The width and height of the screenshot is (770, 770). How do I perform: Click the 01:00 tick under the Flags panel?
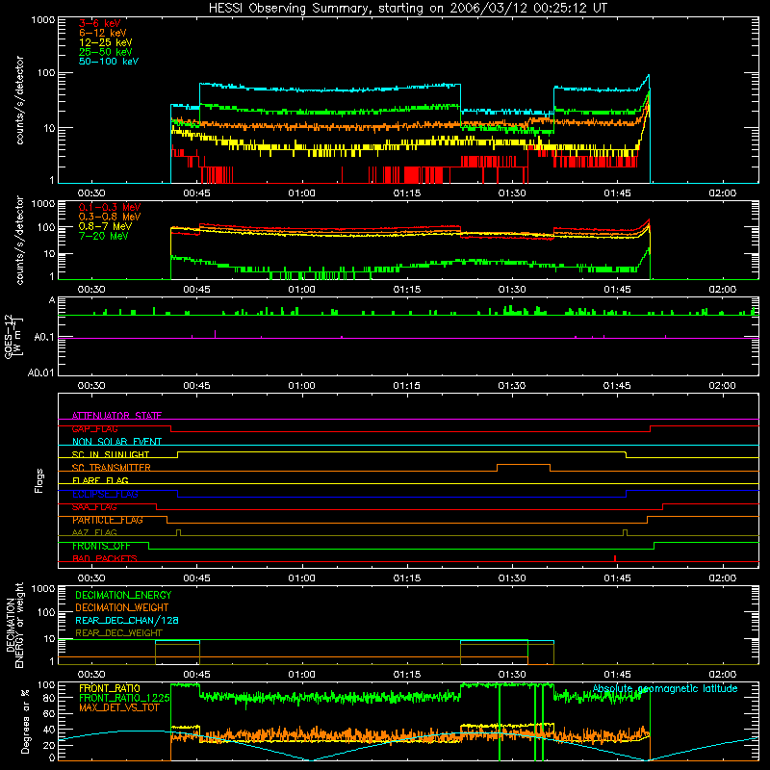(x=302, y=578)
